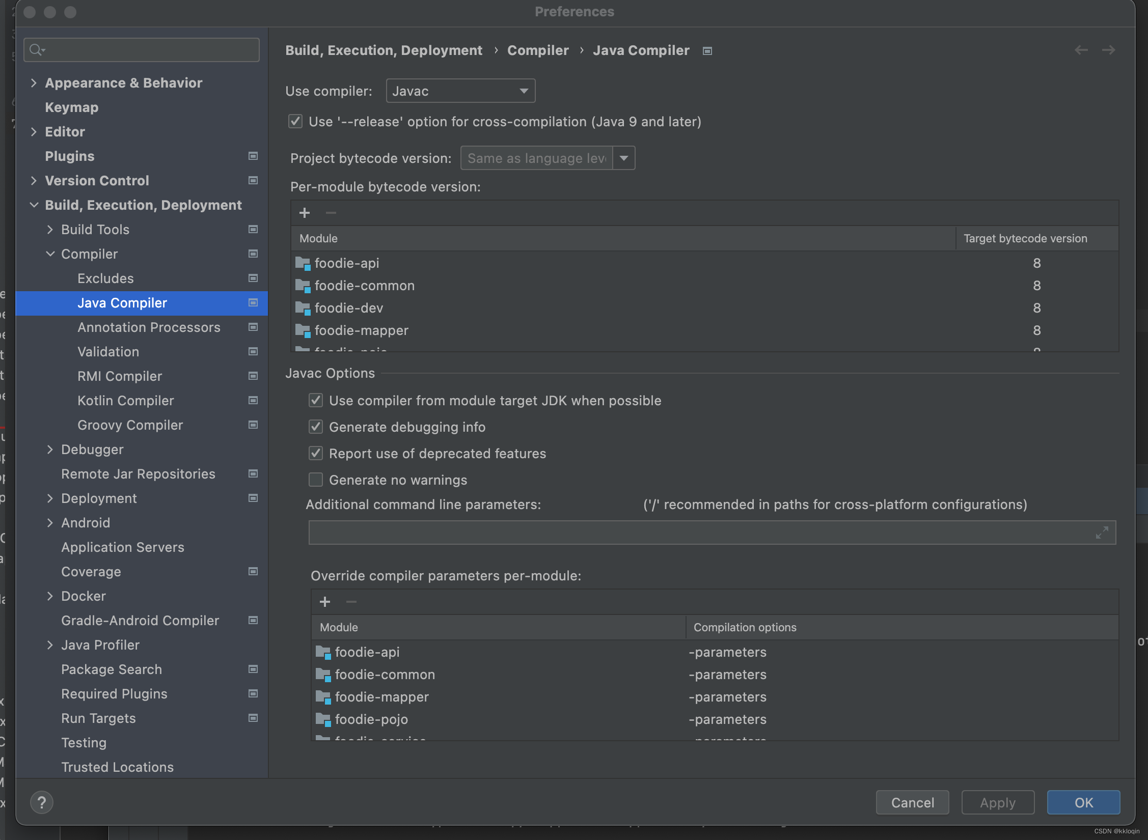The height and width of the screenshot is (840, 1148).
Task: Click the project-level settings icon beside Java Compiler breadcrumb
Action: (x=707, y=51)
